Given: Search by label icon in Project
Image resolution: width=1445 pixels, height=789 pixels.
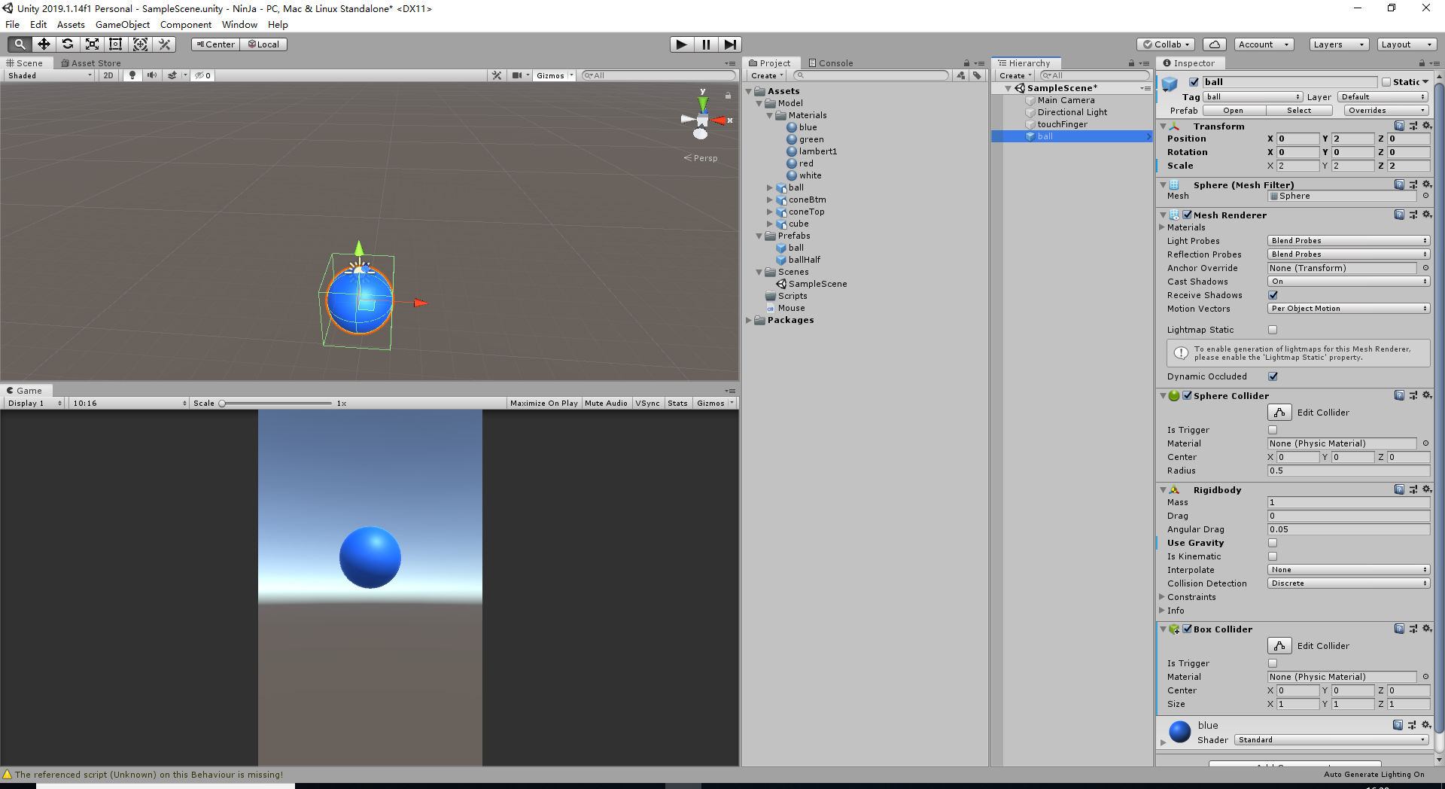Looking at the screenshot, I should (977, 75).
